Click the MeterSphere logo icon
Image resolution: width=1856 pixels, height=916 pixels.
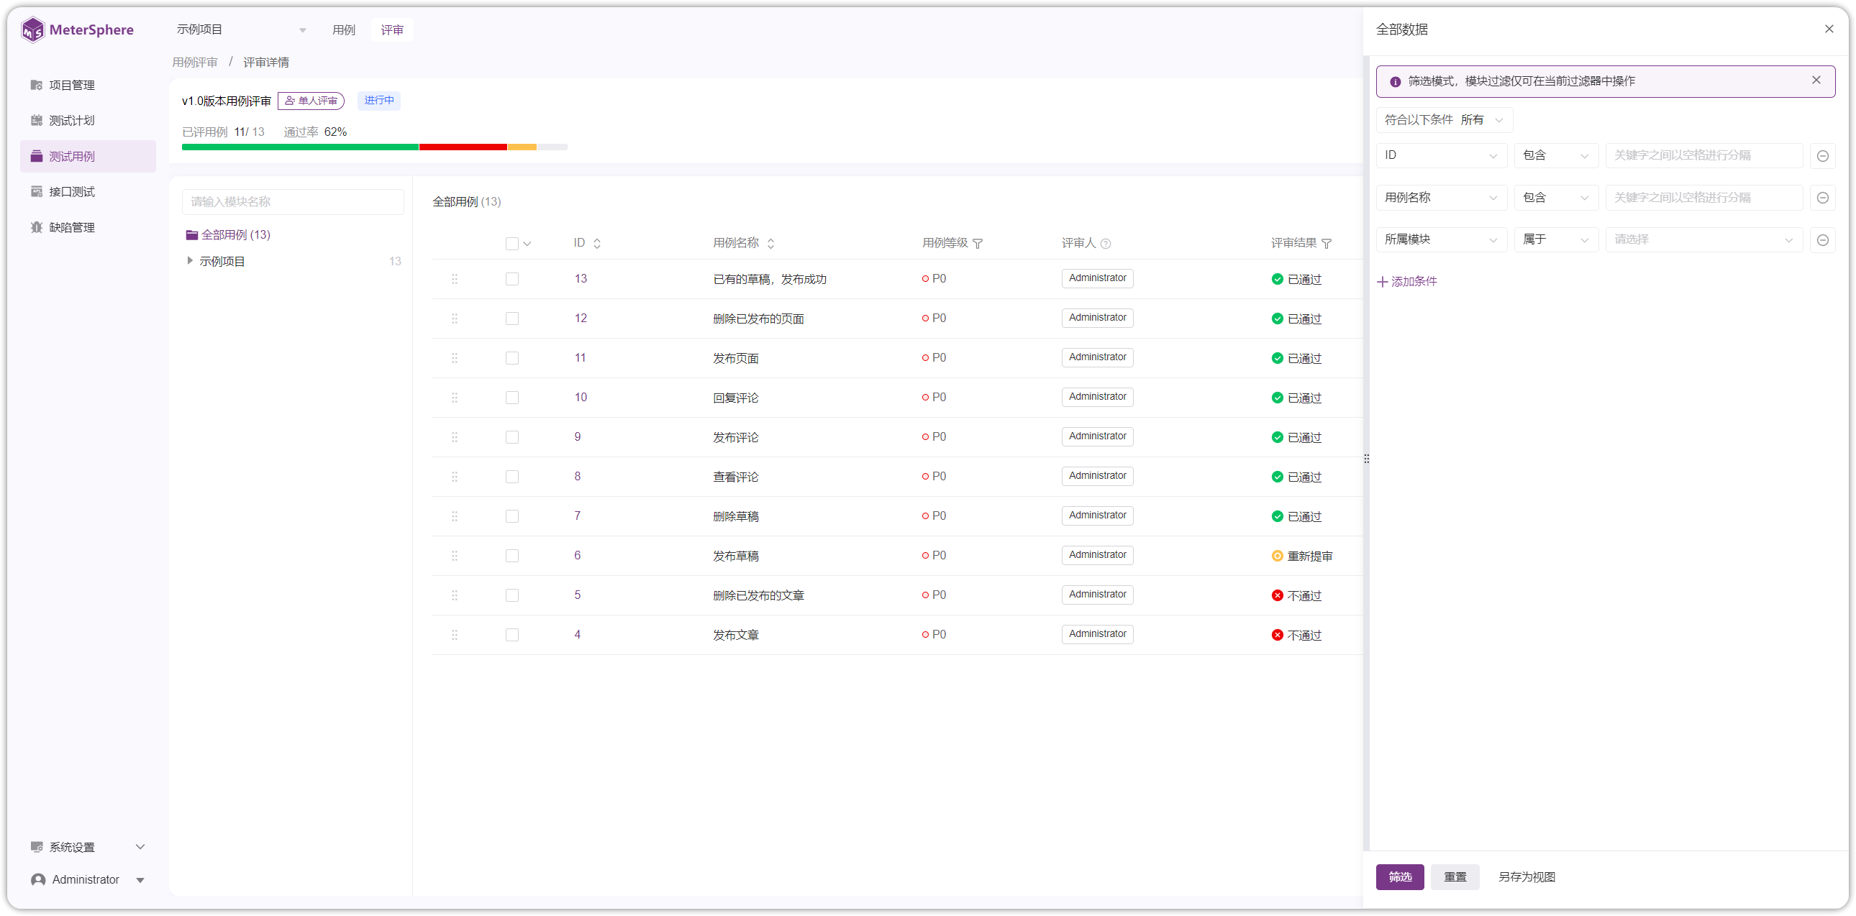point(33,29)
